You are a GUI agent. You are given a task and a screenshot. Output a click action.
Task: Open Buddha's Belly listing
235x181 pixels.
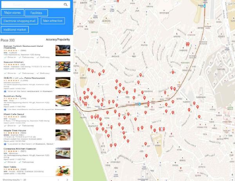[x=13, y=96]
